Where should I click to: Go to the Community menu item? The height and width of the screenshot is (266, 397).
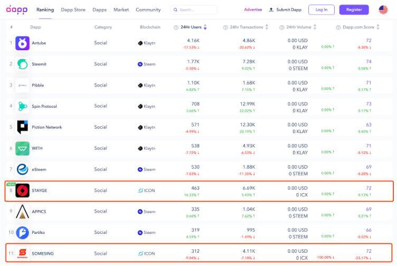click(148, 9)
